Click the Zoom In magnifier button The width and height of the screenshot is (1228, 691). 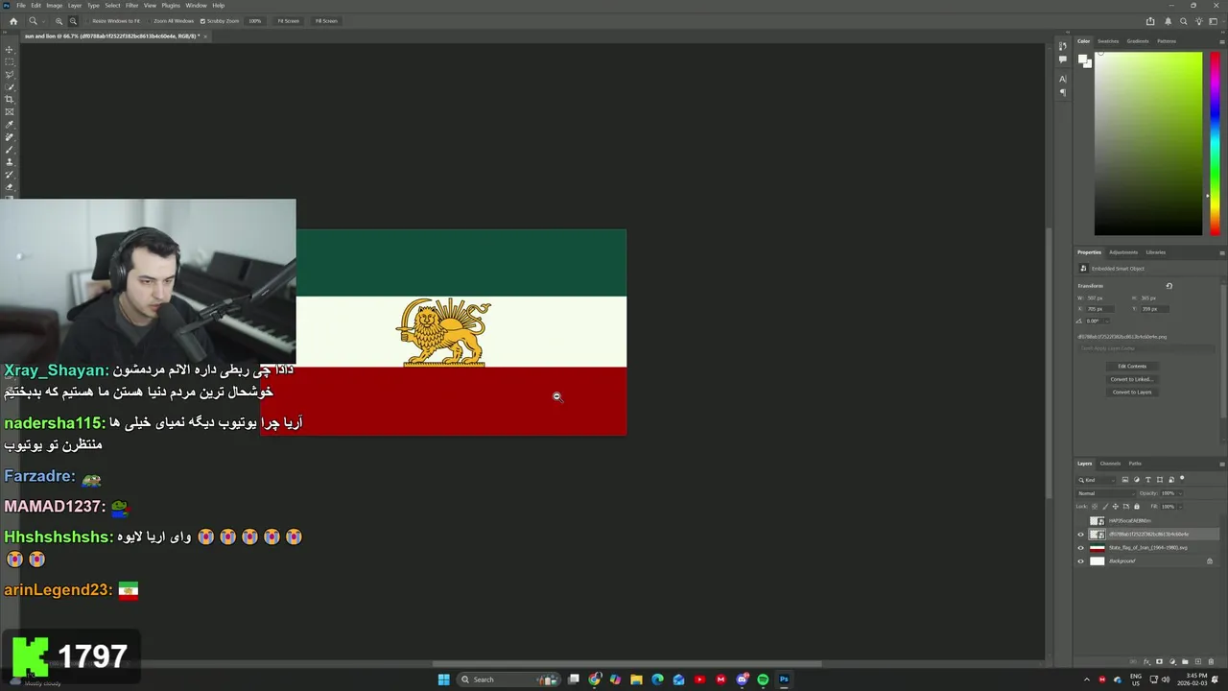coord(59,20)
